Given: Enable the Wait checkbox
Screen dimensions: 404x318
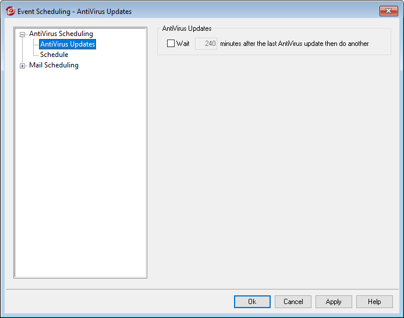Looking at the screenshot, I should pyautogui.click(x=171, y=43).
